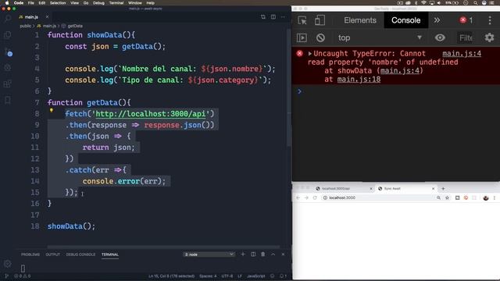
Task: Open notifications bell in status bar
Action: point(283,276)
